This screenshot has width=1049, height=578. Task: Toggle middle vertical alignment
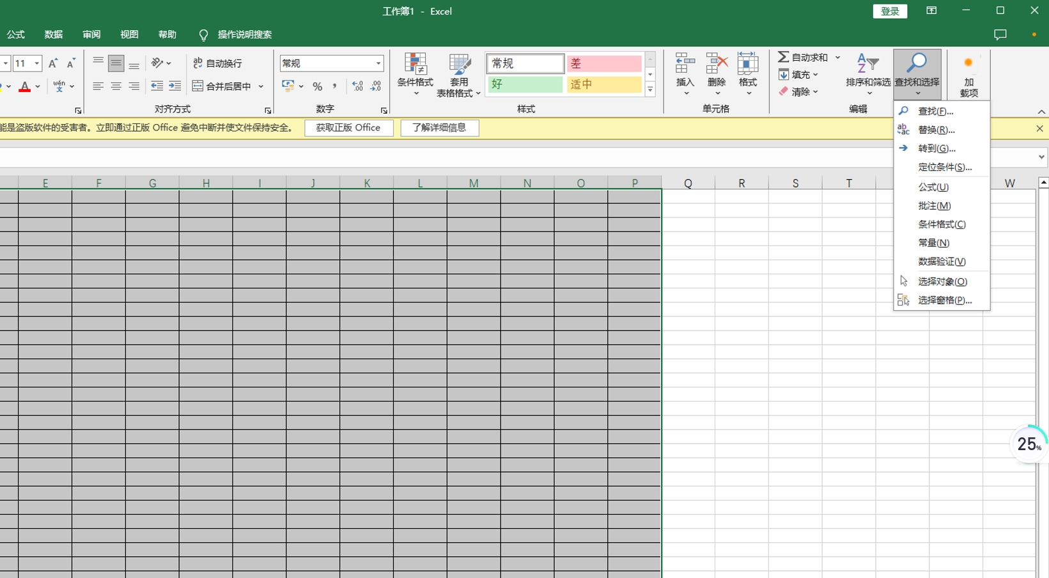pos(116,63)
